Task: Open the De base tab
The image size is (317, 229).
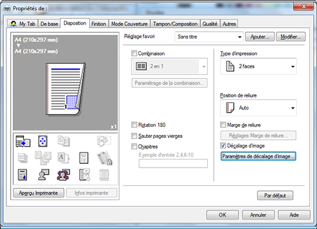Action: tap(49, 24)
